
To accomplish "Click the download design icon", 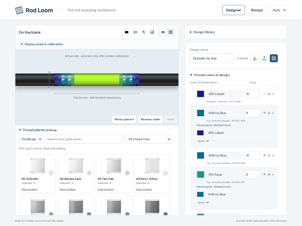I will (255, 58).
